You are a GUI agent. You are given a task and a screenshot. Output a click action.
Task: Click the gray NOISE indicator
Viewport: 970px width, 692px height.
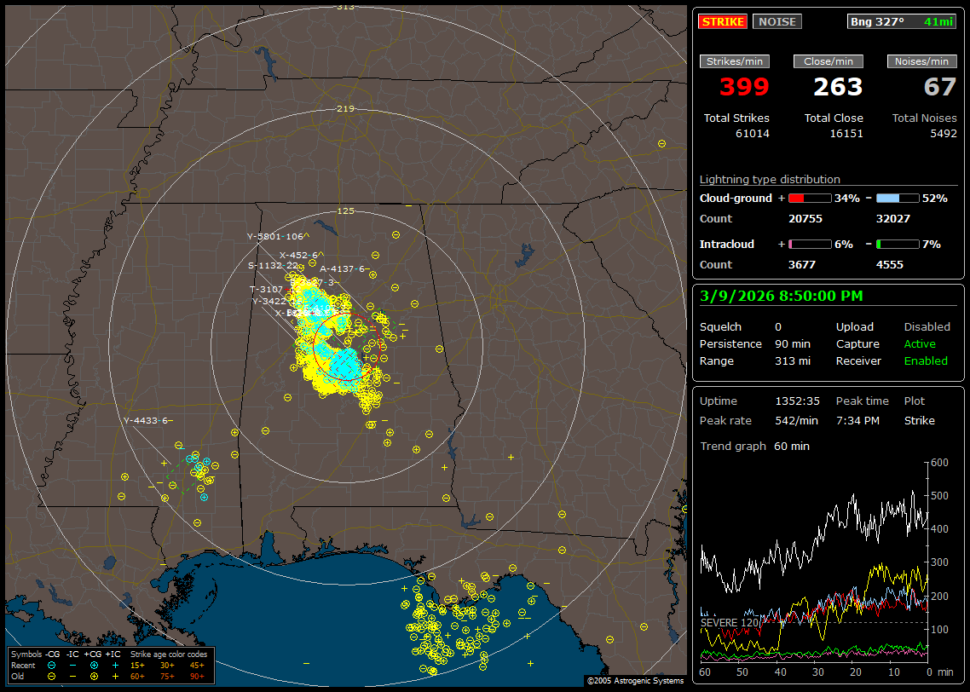[777, 21]
